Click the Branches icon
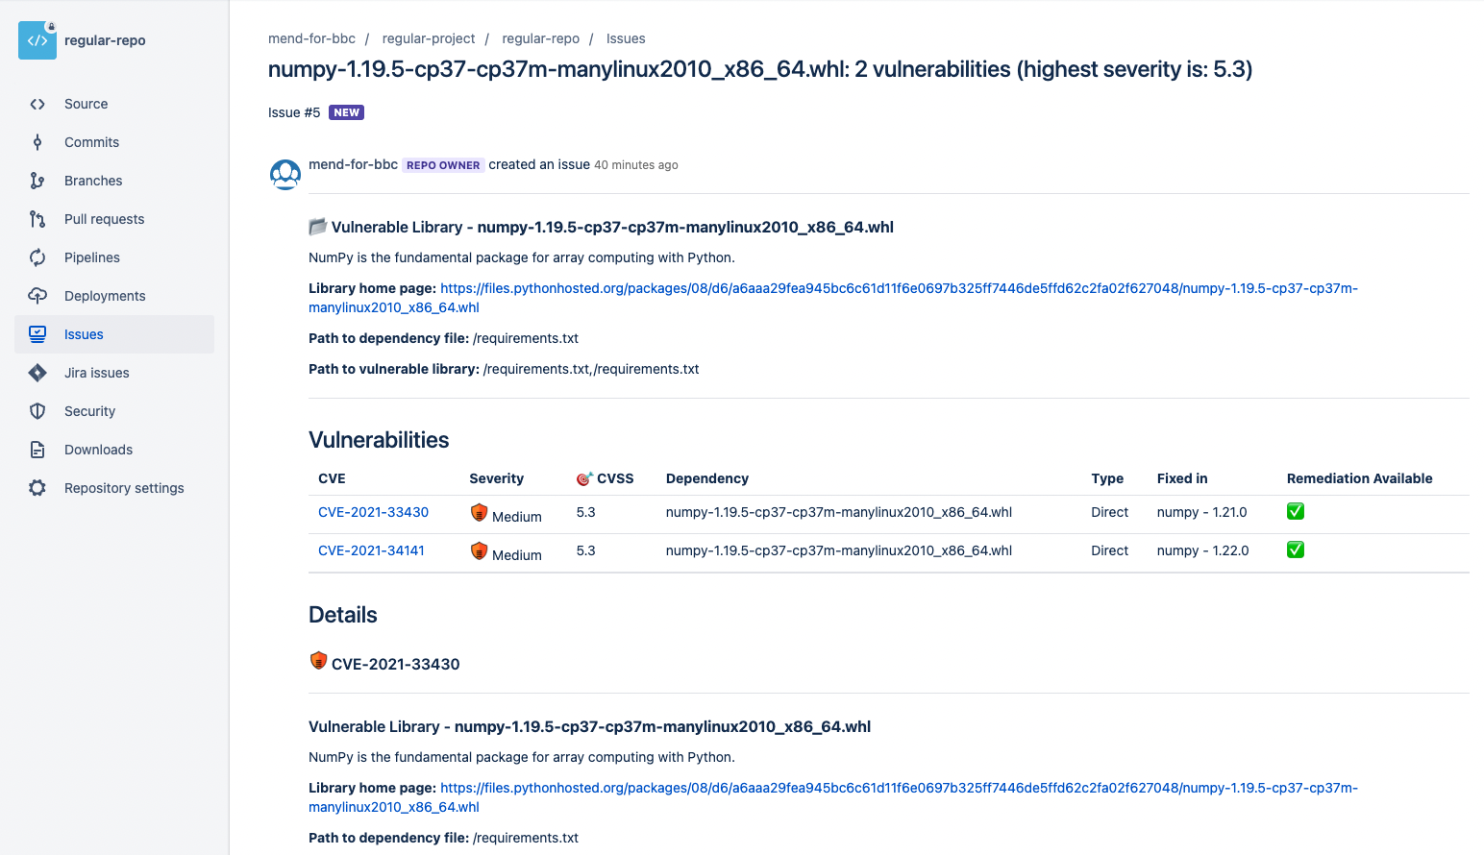Image resolution: width=1484 pixels, height=855 pixels. click(37, 181)
